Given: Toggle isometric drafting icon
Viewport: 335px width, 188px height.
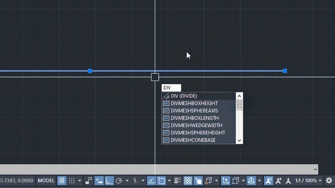Looking at the screenshot, I should click(135, 181).
